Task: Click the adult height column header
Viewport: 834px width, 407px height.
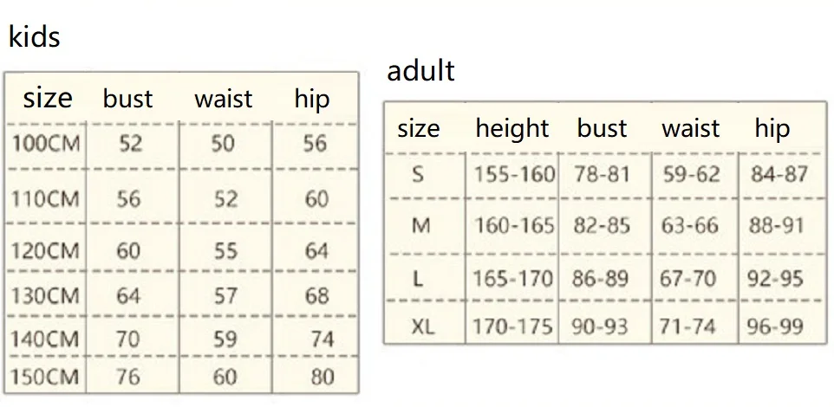Action: tap(512, 128)
